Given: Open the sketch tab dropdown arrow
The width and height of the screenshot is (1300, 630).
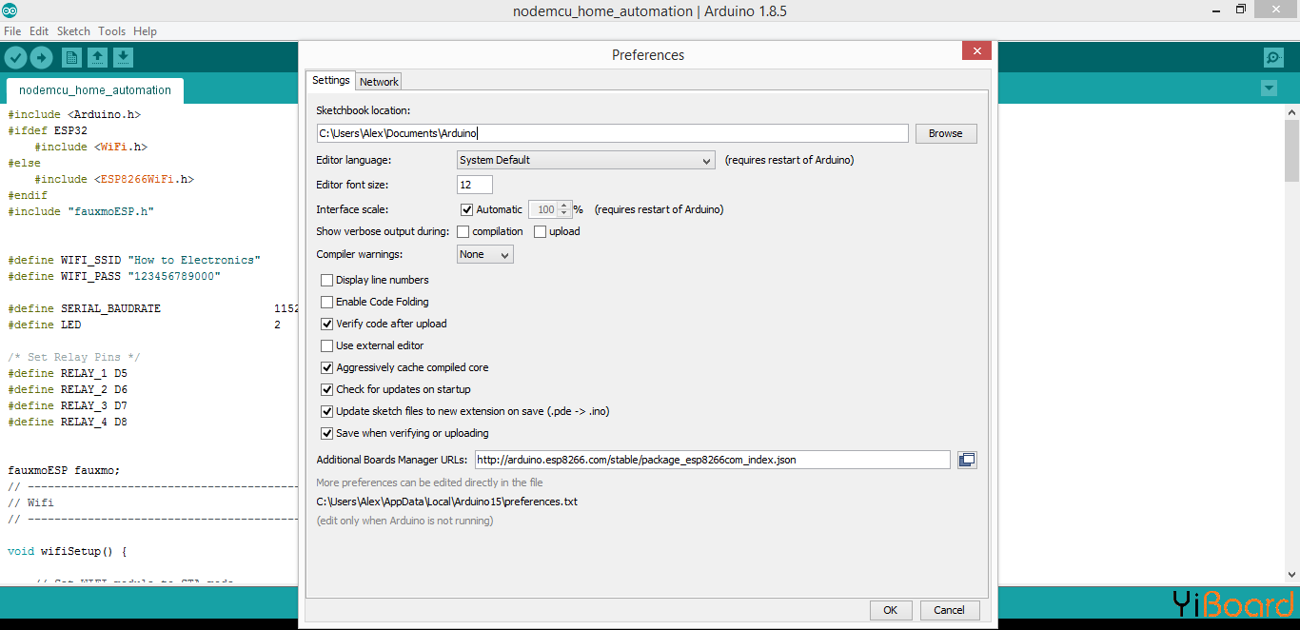Looking at the screenshot, I should [x=1269, y=88].
